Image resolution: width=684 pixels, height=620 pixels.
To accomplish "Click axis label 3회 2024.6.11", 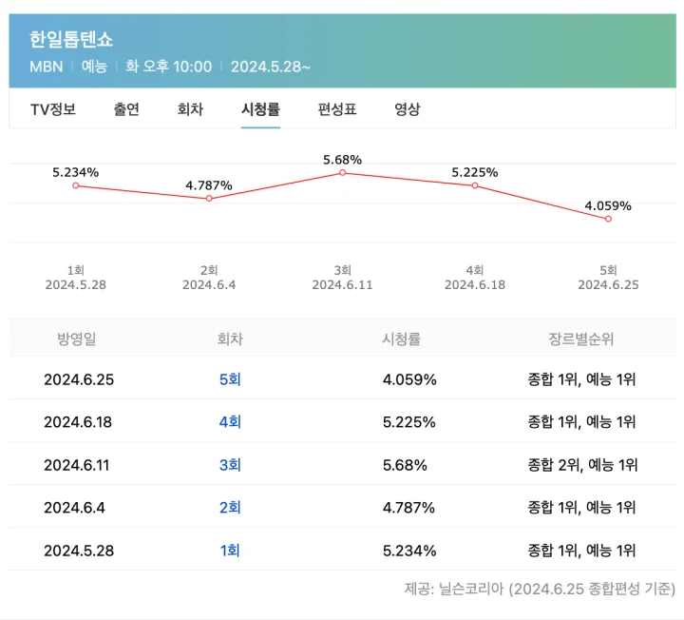I will tap(342, 278).
